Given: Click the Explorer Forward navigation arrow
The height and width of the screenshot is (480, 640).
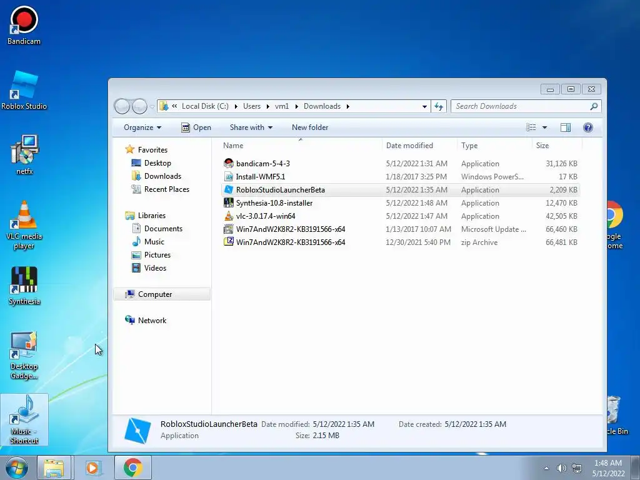Looking at the screenshot, I should point(139,106).
